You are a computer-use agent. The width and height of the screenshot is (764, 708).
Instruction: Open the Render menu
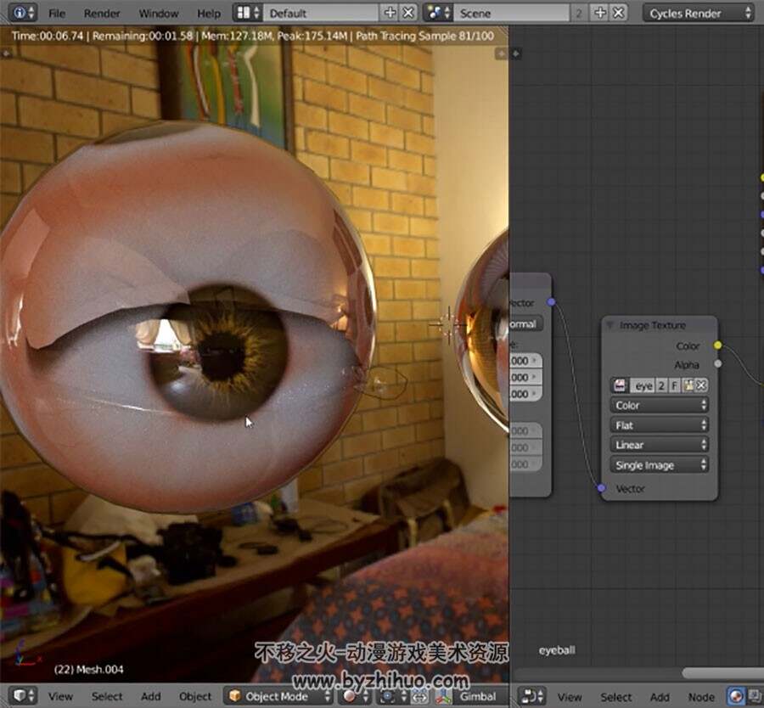tap(102, 14)
